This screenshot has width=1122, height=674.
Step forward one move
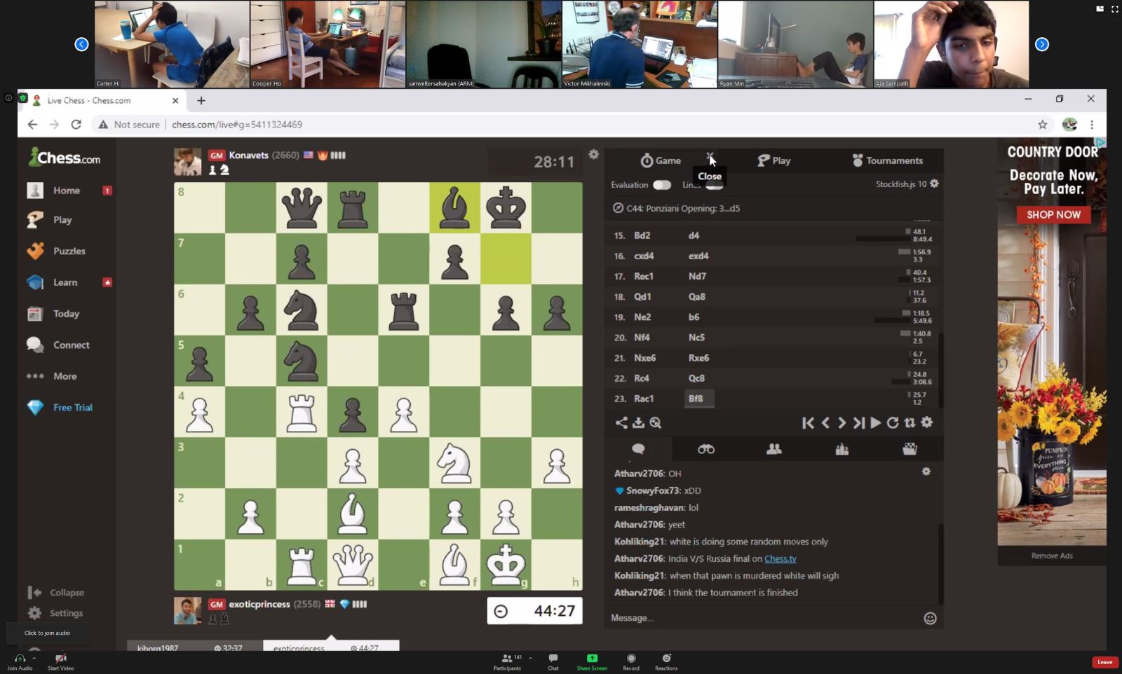[841, 422]
